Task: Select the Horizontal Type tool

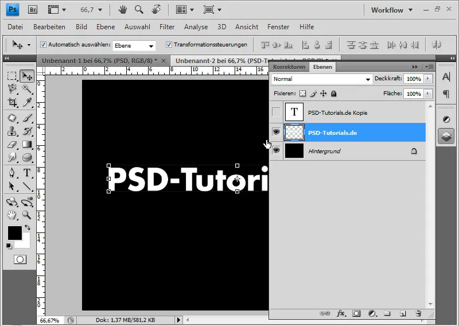Action: click(x=27, y=173)
